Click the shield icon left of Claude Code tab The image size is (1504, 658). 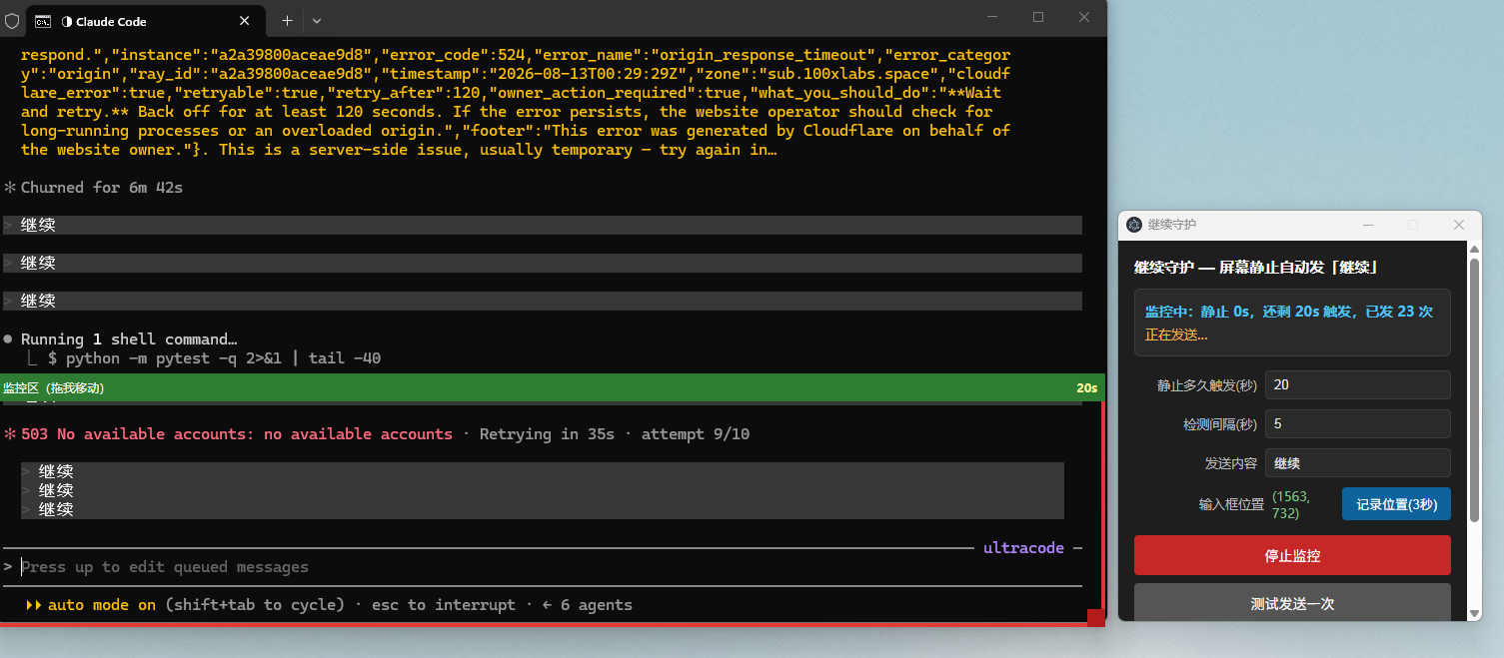point(12,20)
